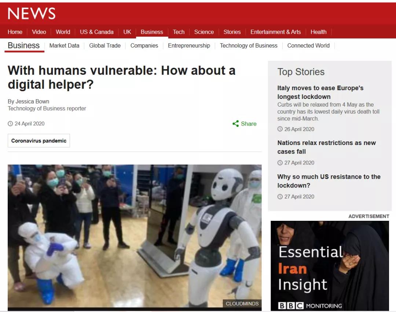
Task: Open the Global Trade sub-section
Action: pyautogui.click(x=105, y=46)
